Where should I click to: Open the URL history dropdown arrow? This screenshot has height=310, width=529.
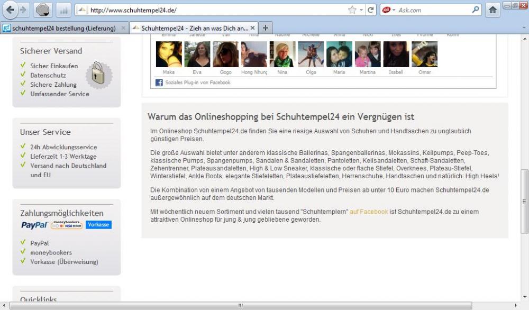point(361,10)
